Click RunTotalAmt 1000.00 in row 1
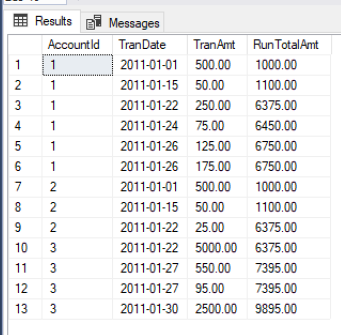This screenshot has width=341, height=335. click(x=289, y=65)
